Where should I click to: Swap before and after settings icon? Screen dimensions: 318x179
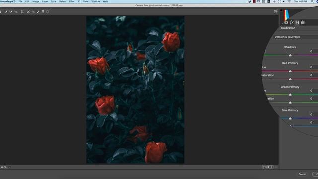coord(268,167)
